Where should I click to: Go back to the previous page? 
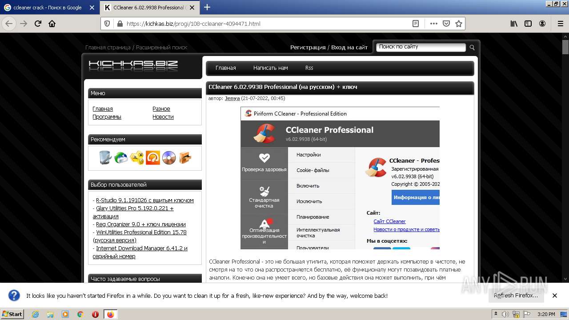pos(9,24)
